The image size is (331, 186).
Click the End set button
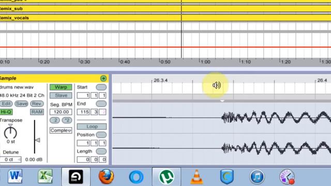(x=101, y=104)
